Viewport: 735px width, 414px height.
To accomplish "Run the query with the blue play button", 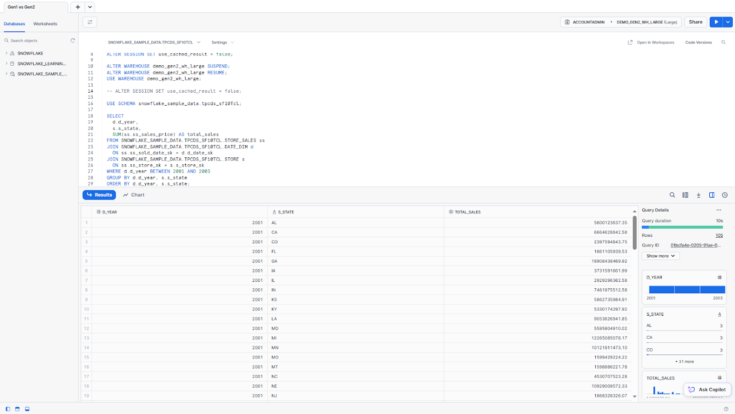I will click(x=716, y=22).
